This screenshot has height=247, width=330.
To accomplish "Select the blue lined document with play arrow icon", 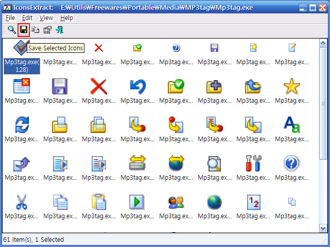I will pos(60,163).
